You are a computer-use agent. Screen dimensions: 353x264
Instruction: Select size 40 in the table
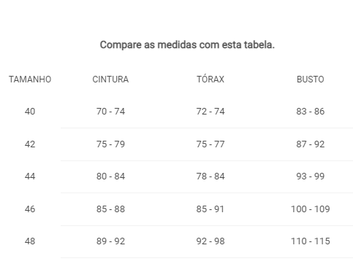point(30,112)
